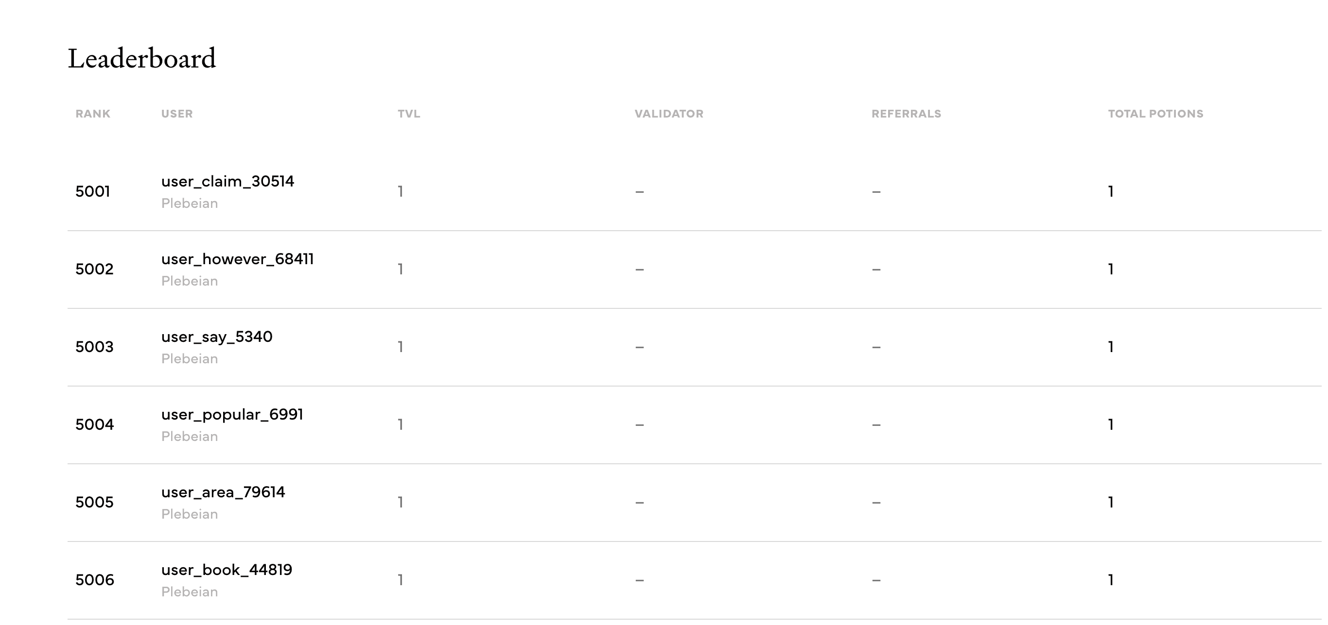Click rank number 5001
This screenshot has width=1328, height=625.
pyautogui.click(x=93, y=191)
